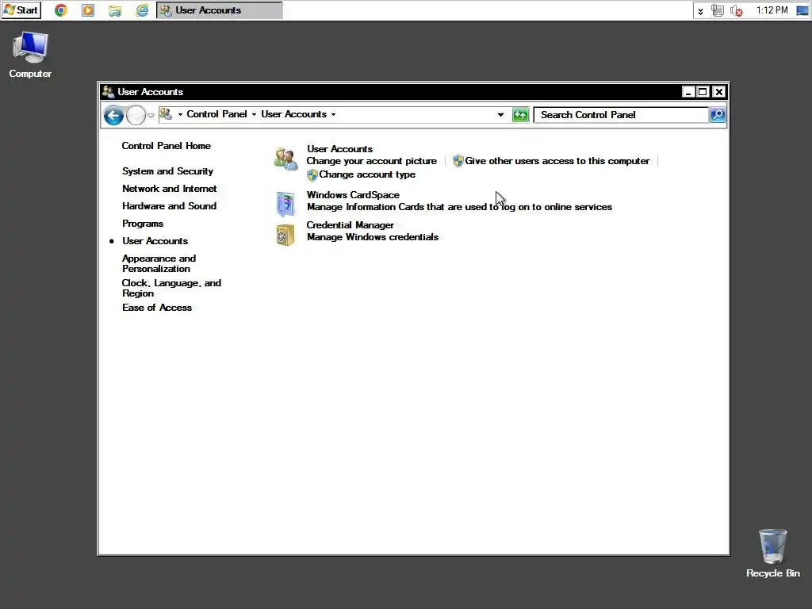812x609 pixels.
Task: Open Credential Manager heading link
Action: point(350,225)
